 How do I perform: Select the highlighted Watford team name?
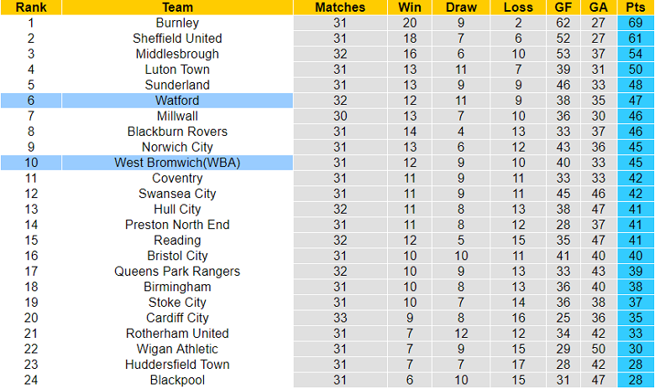(x=177, y=101)
